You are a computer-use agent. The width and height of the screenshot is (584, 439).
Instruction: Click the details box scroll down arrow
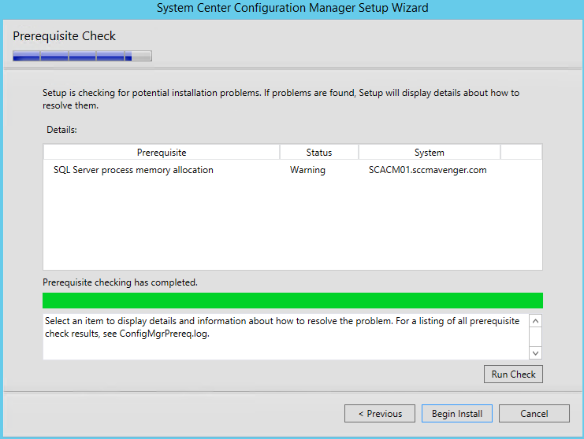pos(536,353)
